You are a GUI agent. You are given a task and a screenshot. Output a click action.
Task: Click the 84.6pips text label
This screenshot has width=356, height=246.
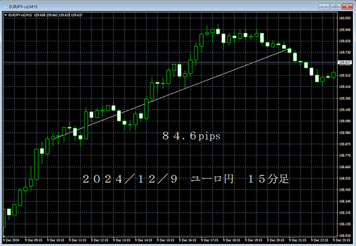coord(191,136)
